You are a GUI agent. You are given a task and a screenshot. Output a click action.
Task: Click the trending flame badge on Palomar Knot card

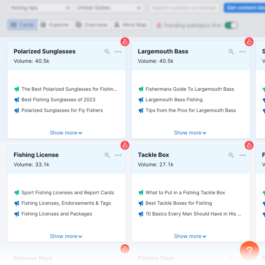125,249
